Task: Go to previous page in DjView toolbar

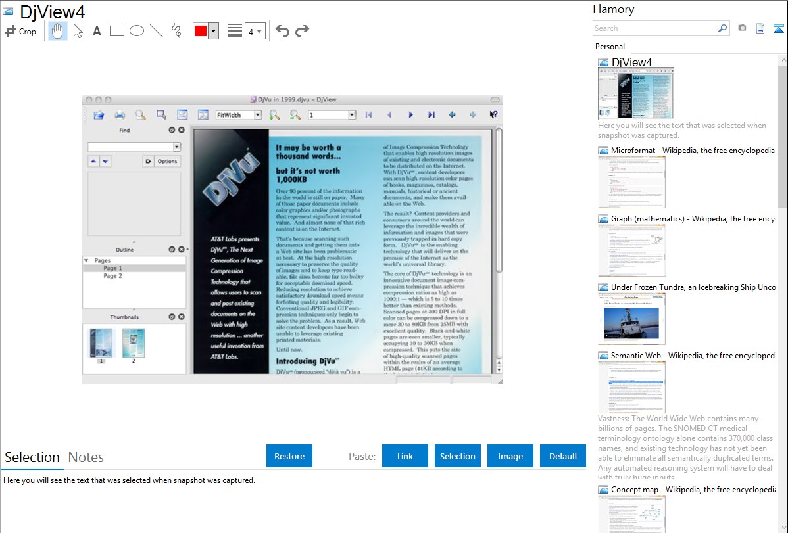Action: click(x=389, y=115)
